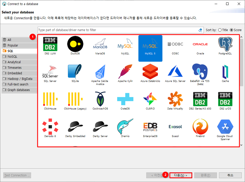Select Apache Calcite Avatica driver
The image size is (245, 182).
[x=100, y=75]
